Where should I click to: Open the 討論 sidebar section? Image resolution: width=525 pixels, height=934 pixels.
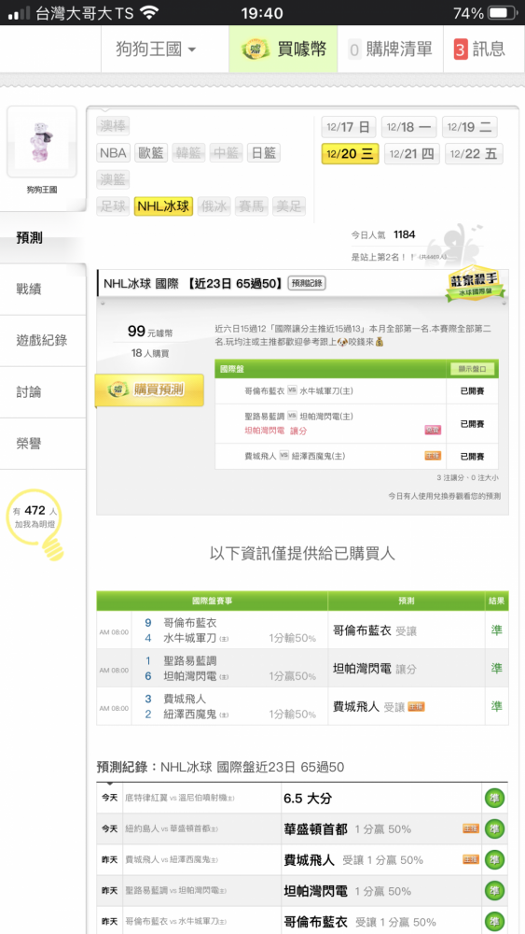(43, 392)
